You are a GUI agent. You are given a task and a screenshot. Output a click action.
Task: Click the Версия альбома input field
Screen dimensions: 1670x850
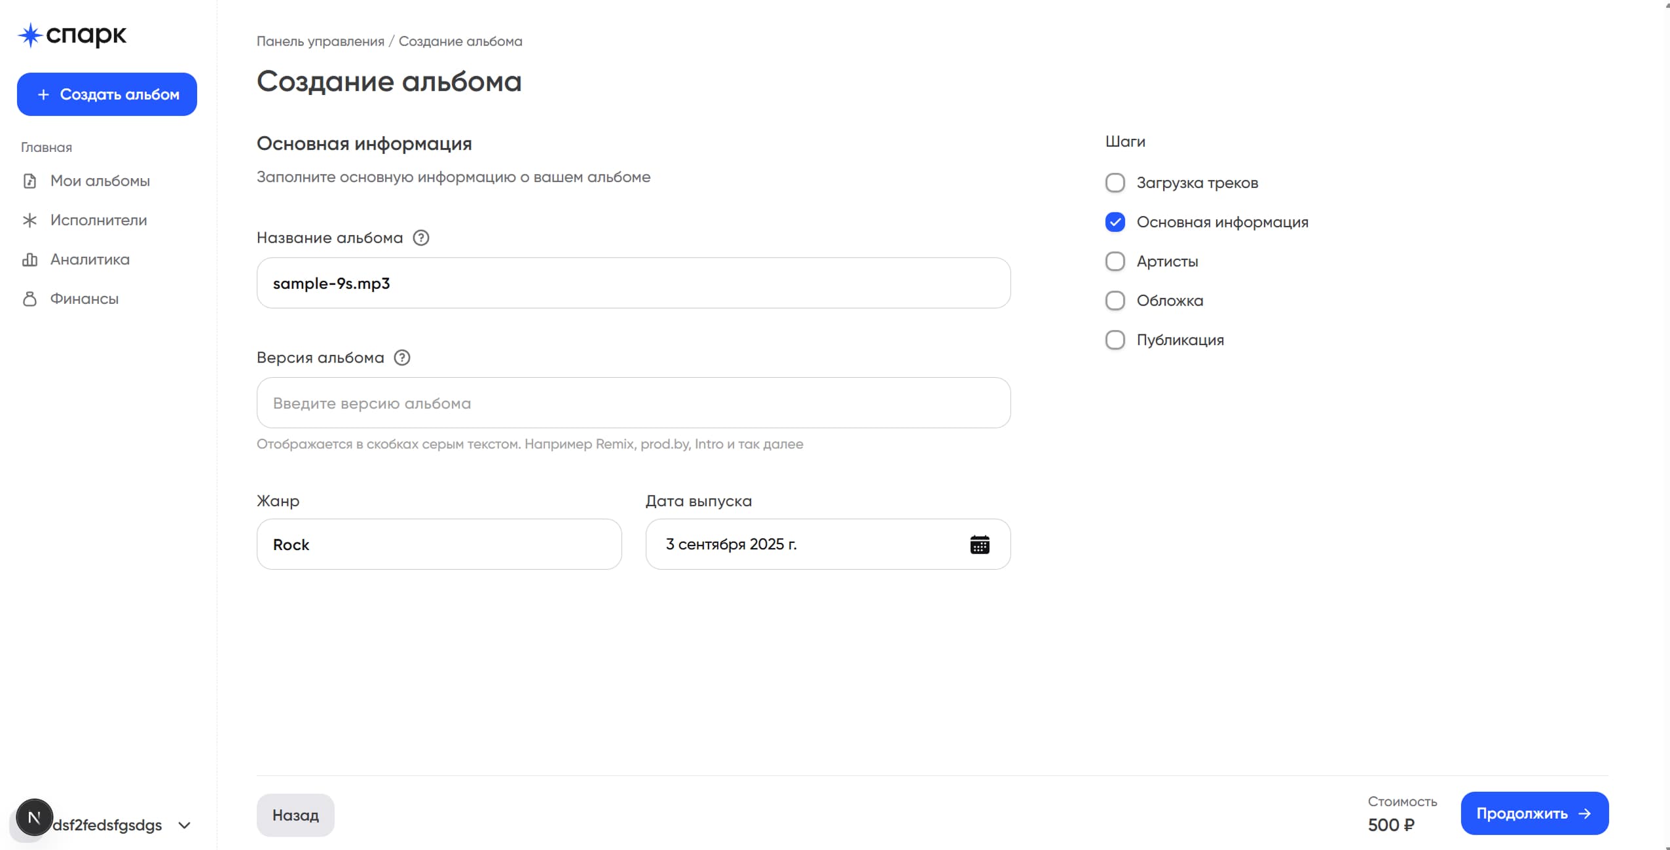point(633,403)
